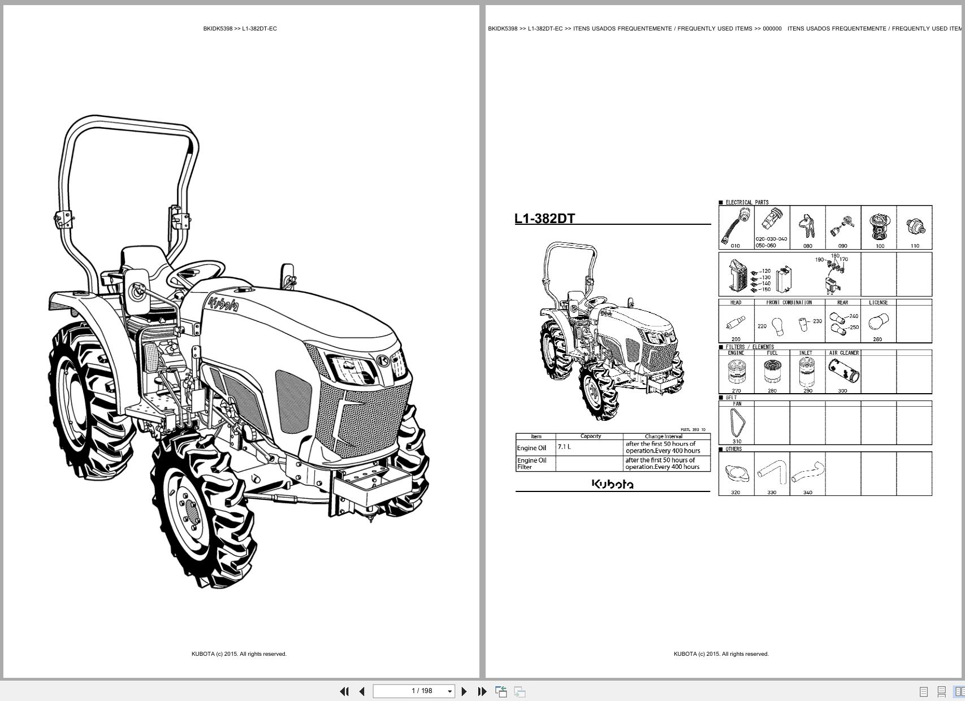The width and height of the screenshot is (965, 701).
Task: Jump to the first page
Action: coord(344,691)
